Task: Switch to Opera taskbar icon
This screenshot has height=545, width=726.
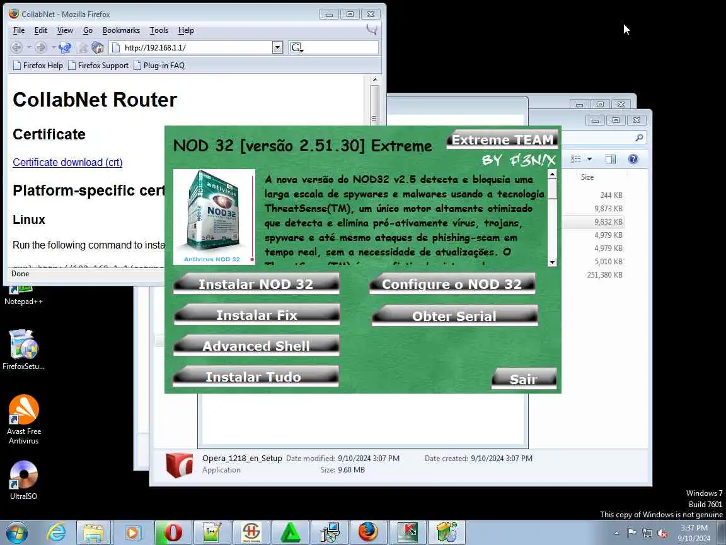Action: (172, 532)
